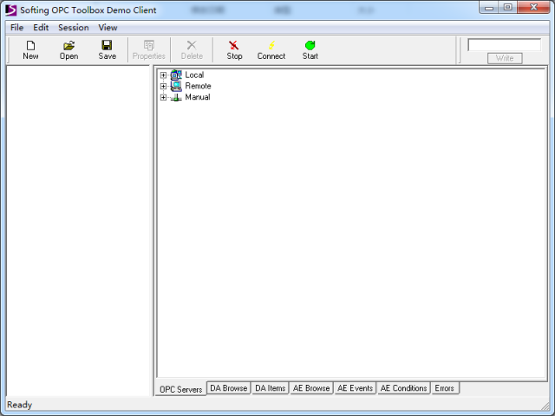
Task: Open a session with the Open icon
Action: click(69, 45)
